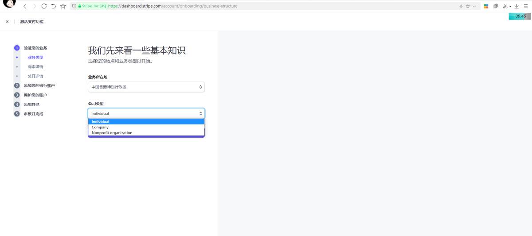This screenshot has height=236, width=532.
Task: Open the scissors screenshot tool
Action: (505, 6)
